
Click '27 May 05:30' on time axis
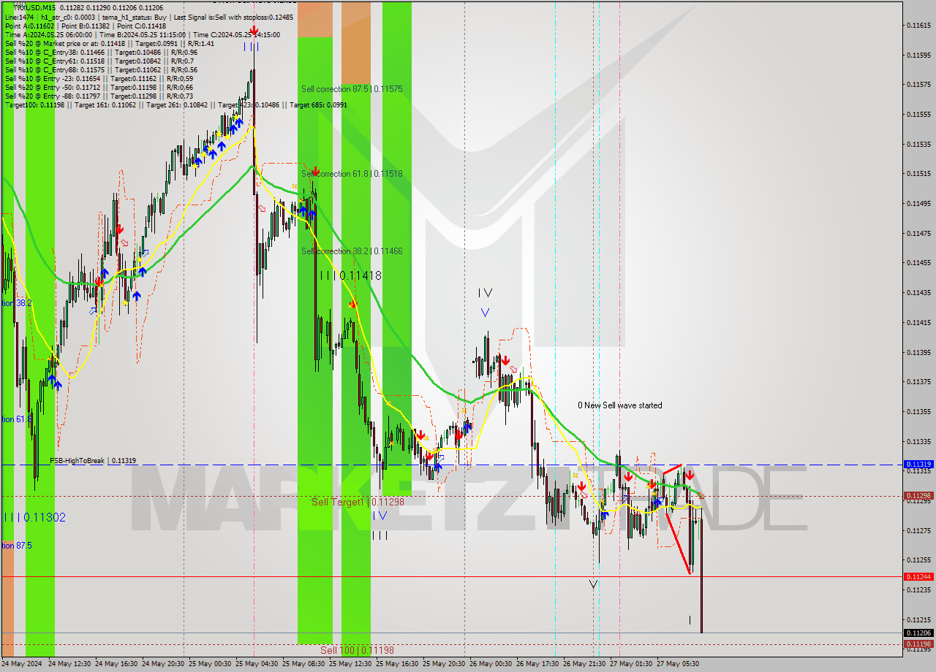click(678, 664)
